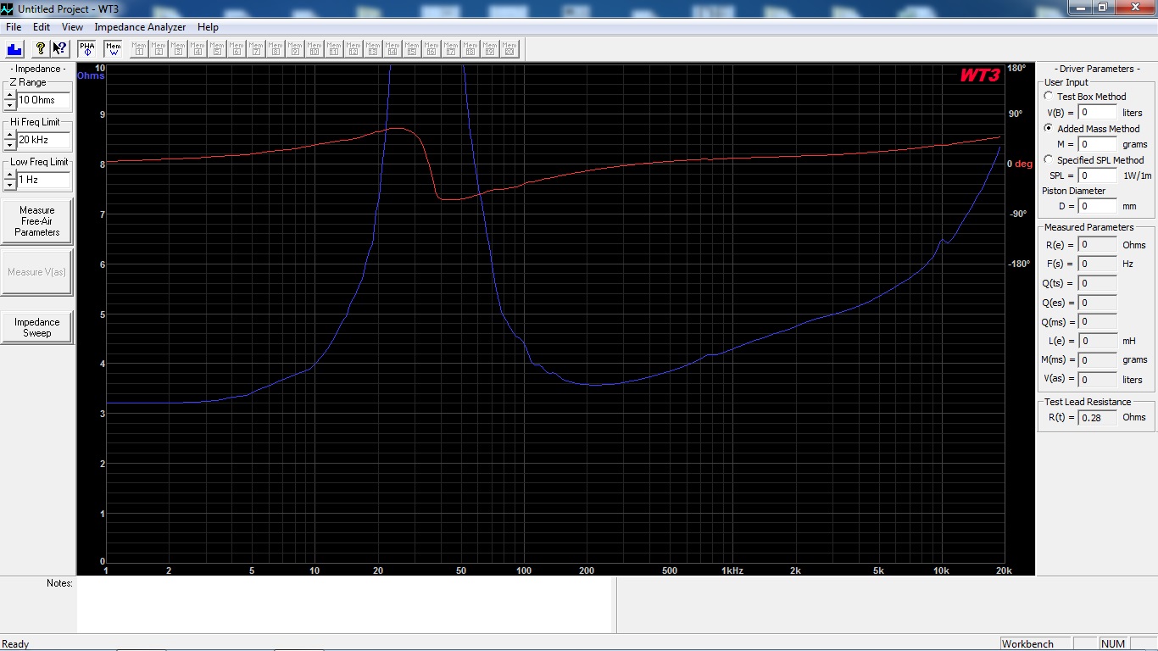
Task: Open the View menu
Action: pos(72,27)
